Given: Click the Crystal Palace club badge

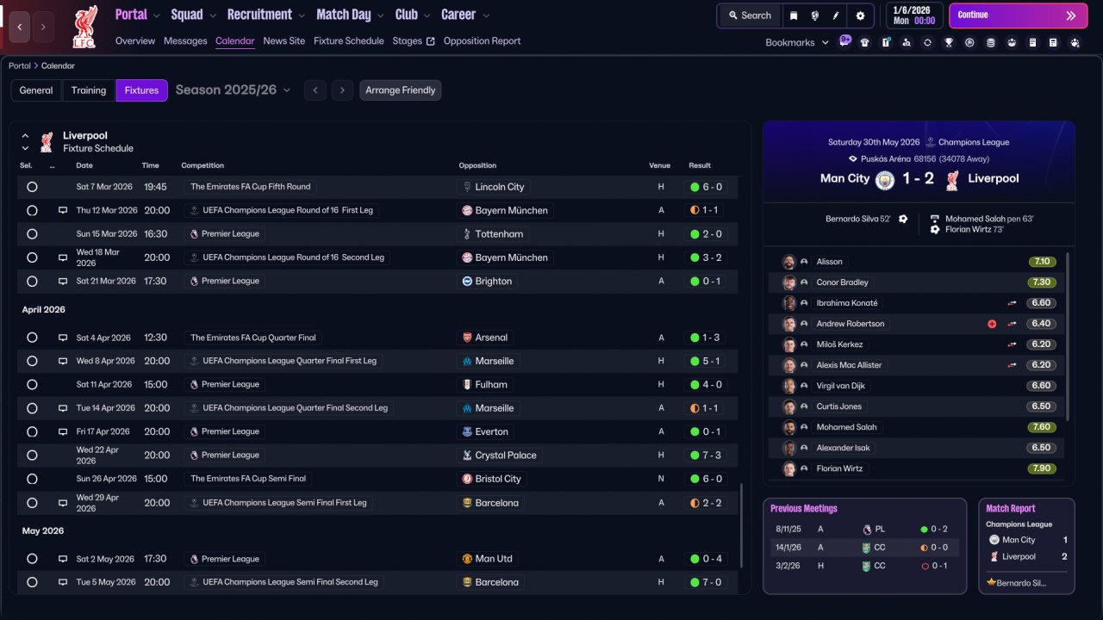Looking at the screenshot, I should coord(466,456).
